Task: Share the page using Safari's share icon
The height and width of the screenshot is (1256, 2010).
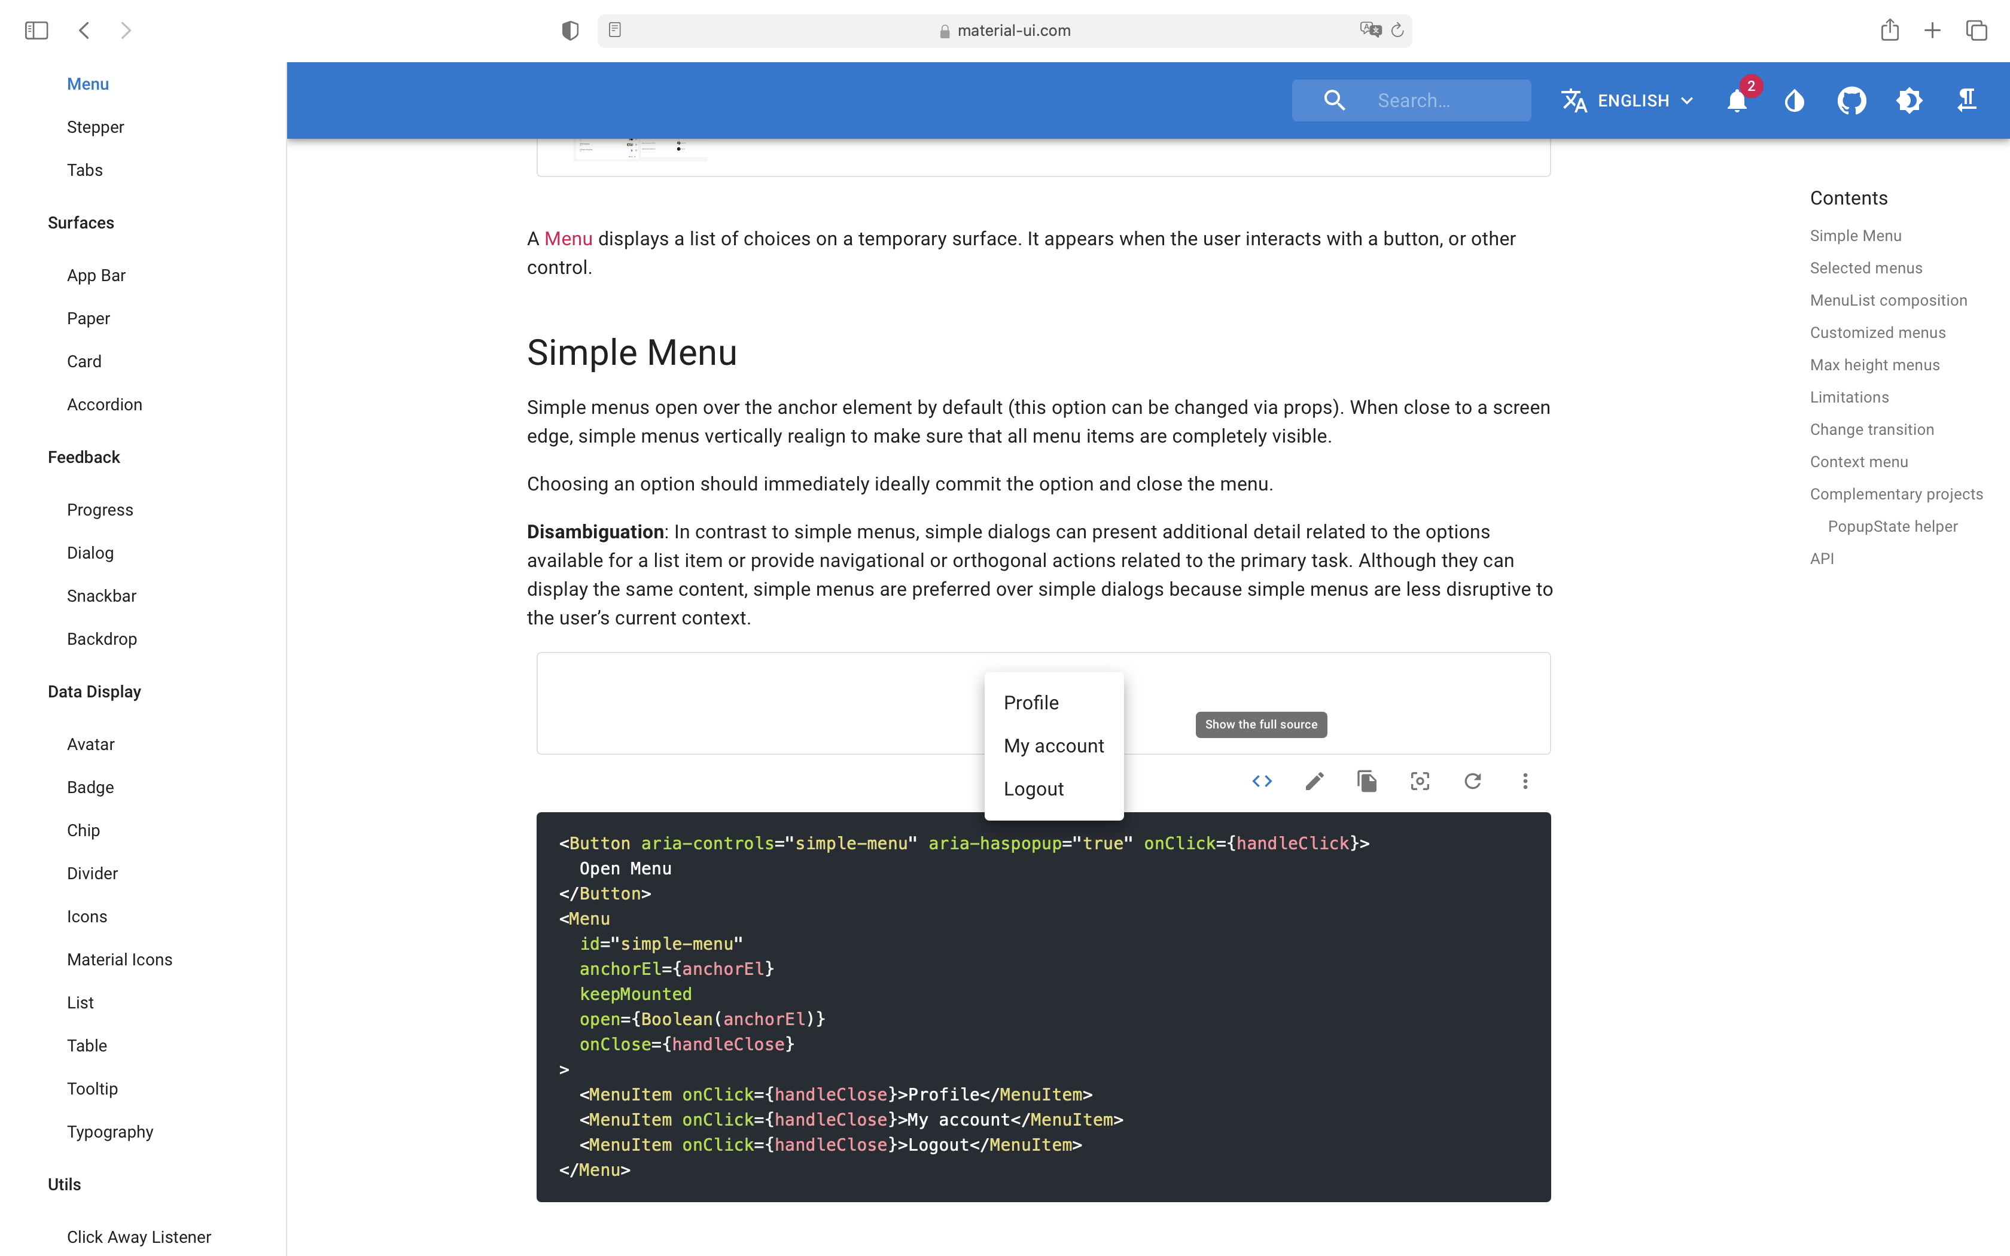Action: (1890, 30)
